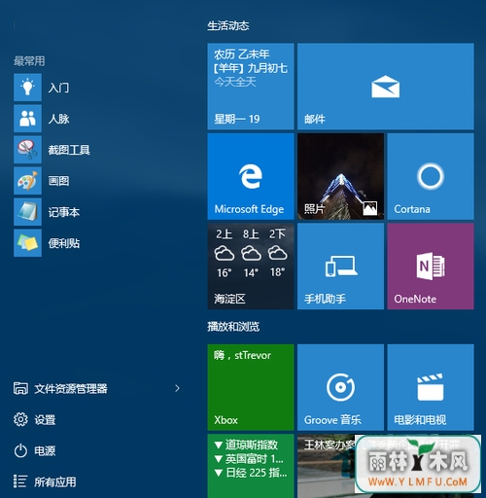Open the 电影和电视 clapperboard tile
486x498 pixels.
tap(431, 387)
